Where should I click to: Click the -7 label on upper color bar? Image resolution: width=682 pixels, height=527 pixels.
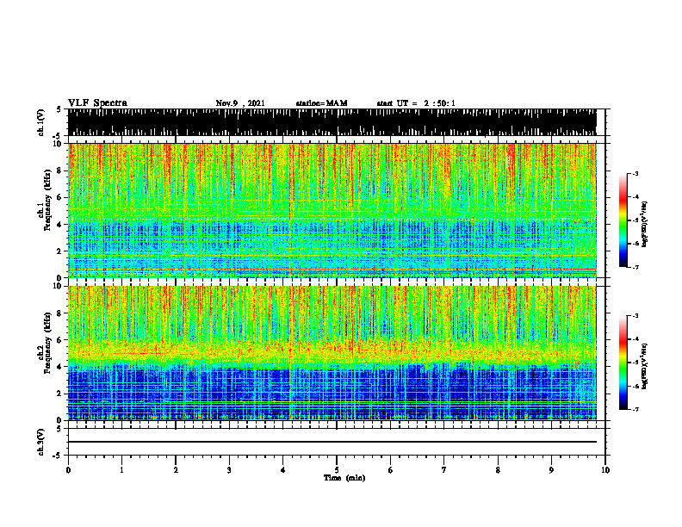(x=635, y=267)
